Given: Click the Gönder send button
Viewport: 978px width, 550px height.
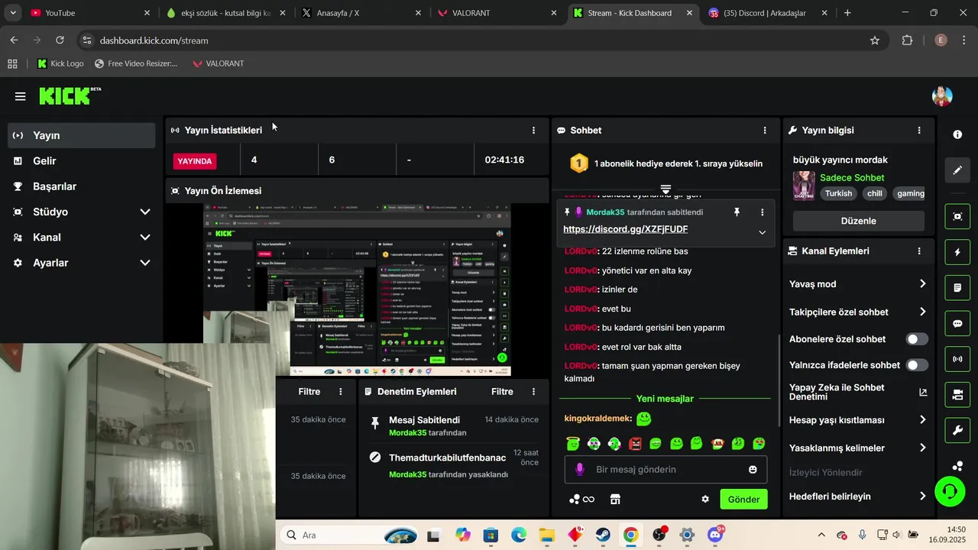Looking at the screenshot, I should point(743,500).
